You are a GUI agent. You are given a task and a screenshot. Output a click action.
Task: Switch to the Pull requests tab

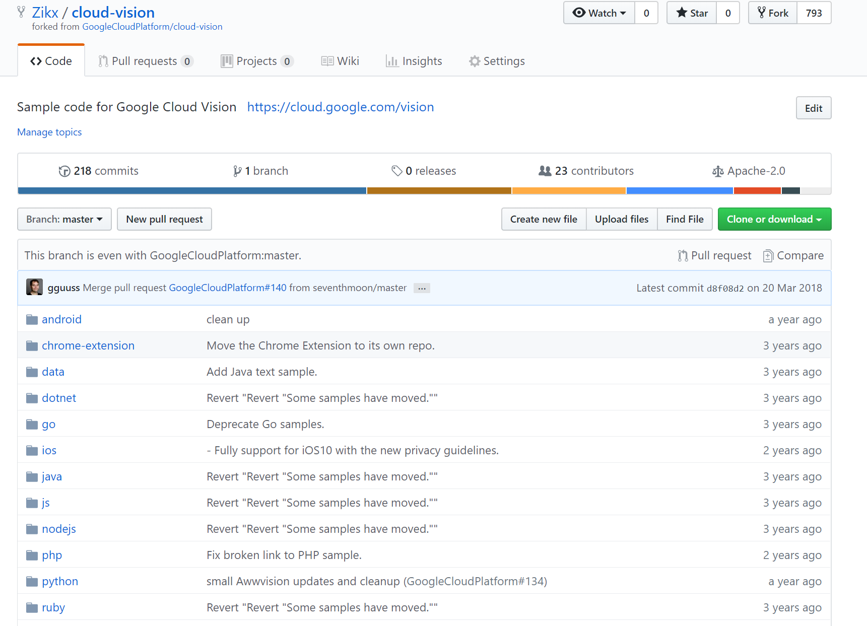click(x=145, y=61)
